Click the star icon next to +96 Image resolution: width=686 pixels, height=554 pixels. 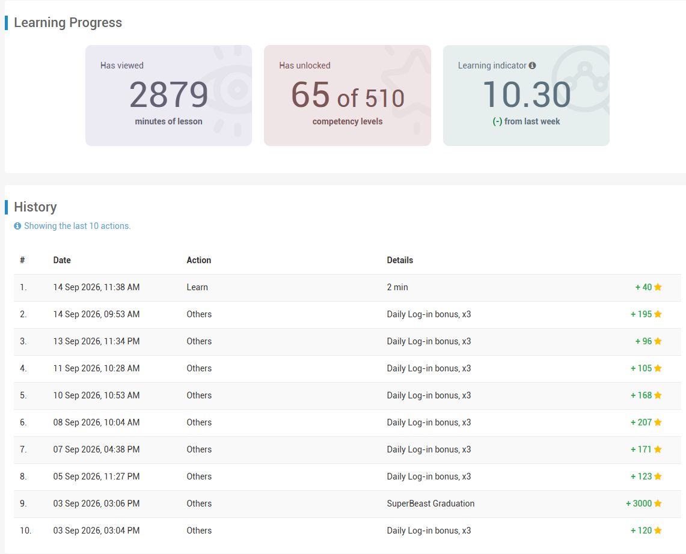tap(658, 341)
